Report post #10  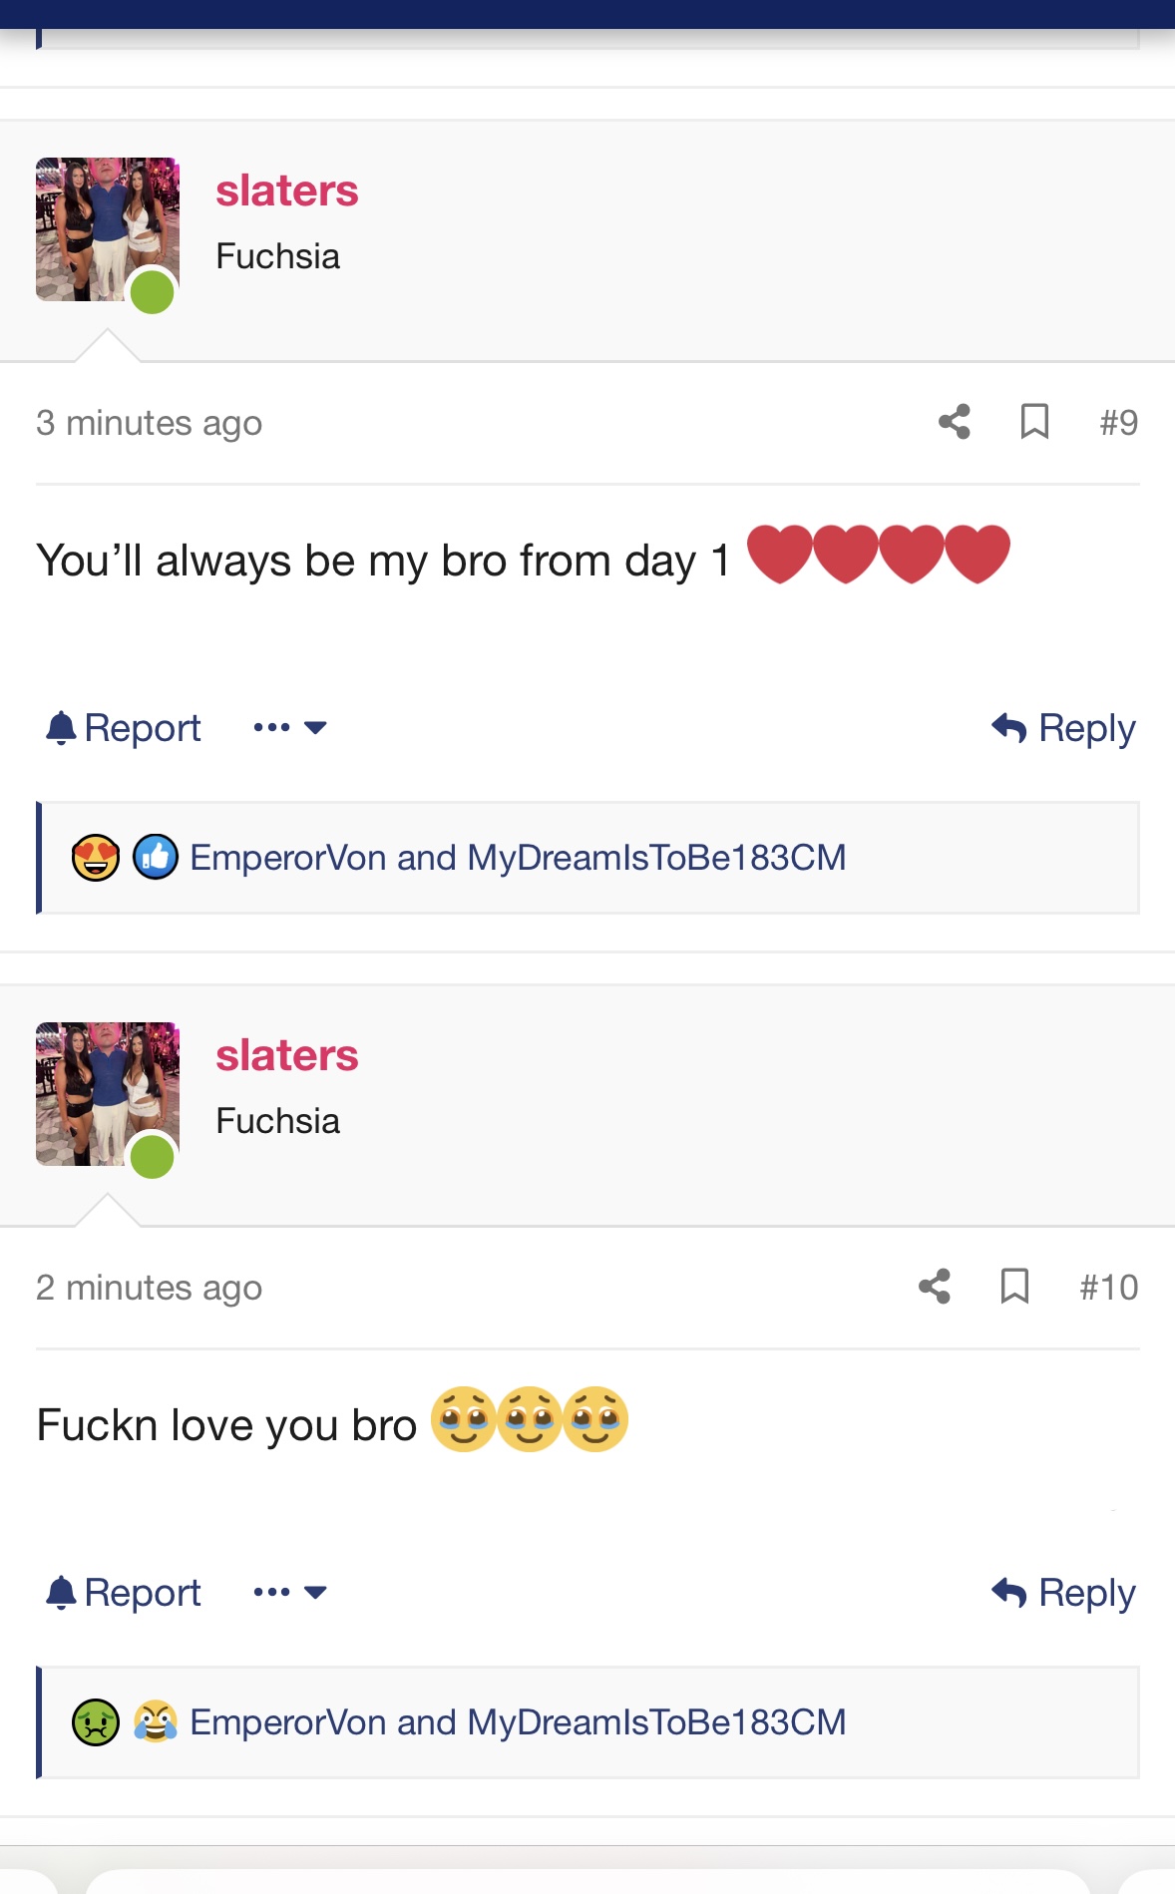(124, 1593)
